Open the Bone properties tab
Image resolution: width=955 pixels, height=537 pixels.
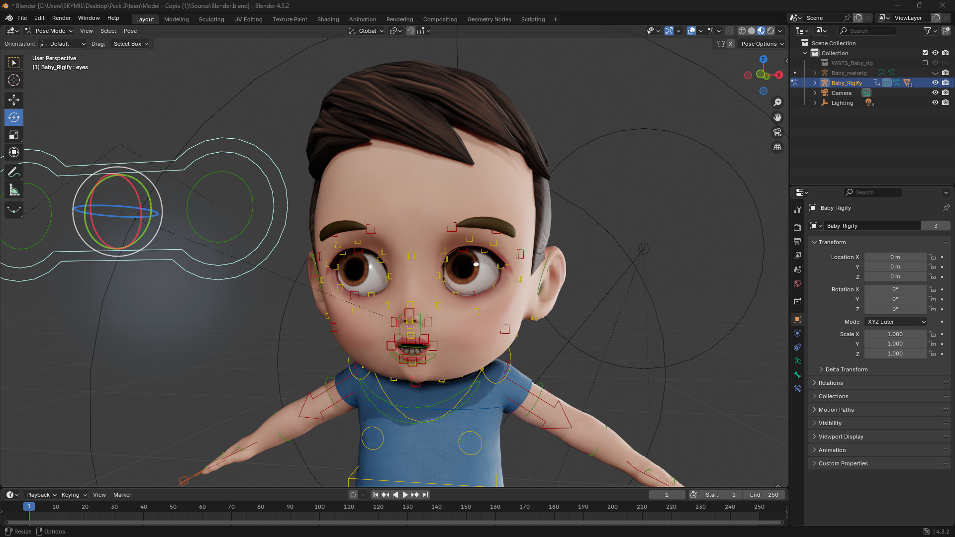click(x=797, y=375)
